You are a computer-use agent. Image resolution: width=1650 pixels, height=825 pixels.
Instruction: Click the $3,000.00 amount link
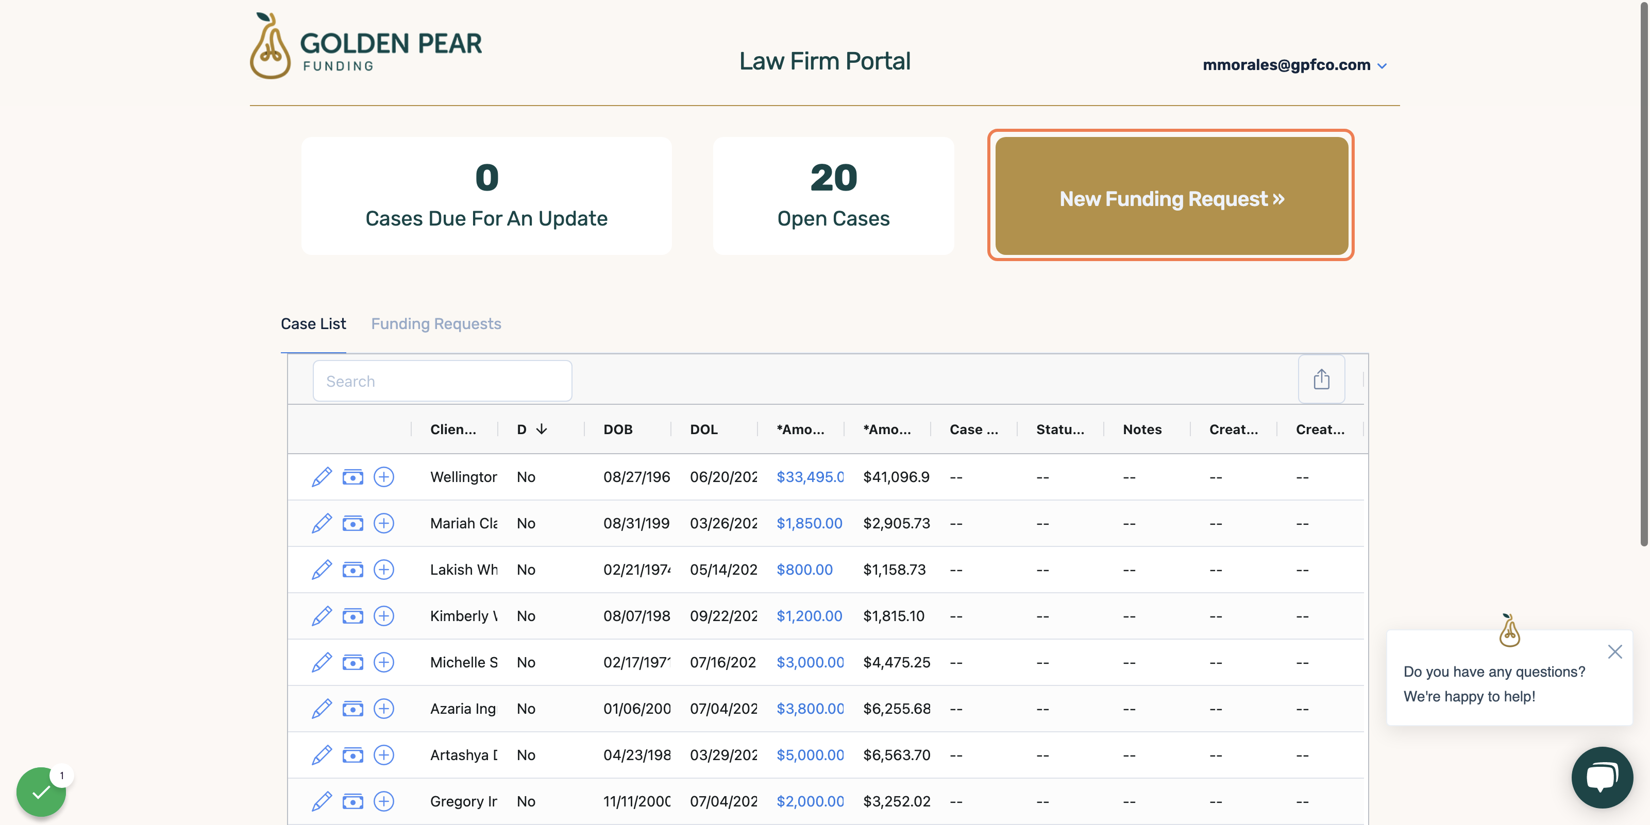click(810, 662)
